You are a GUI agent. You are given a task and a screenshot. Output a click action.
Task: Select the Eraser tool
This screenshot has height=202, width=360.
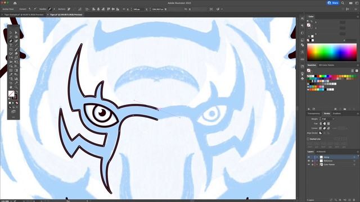coord(16,54)
